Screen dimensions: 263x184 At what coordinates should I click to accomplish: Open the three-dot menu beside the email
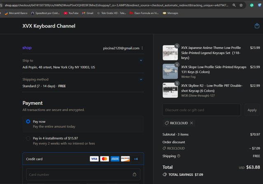pyautogui.click(x=142, y=48)
